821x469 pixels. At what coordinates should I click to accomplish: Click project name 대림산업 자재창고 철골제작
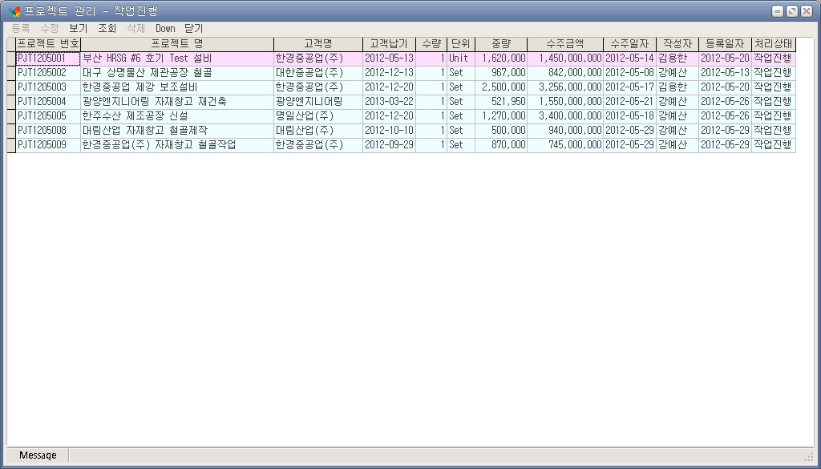177,131
